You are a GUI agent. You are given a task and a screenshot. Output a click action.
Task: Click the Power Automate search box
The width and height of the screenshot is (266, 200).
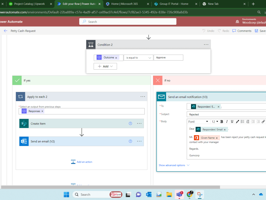pyautogui.click(x=128, y=22)
